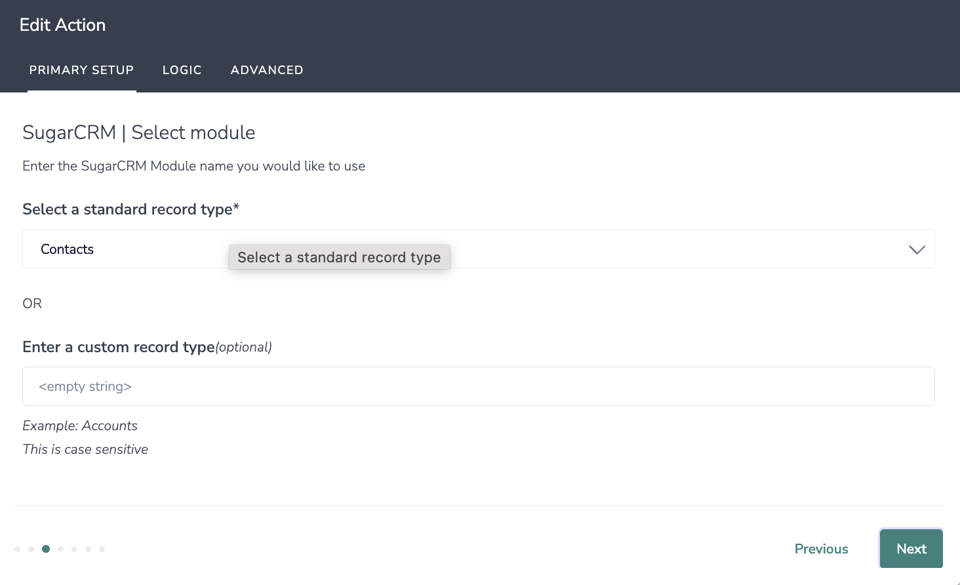960x585 pixels.
Task: Click the 'OR' separator text
Action: point(32,304)
